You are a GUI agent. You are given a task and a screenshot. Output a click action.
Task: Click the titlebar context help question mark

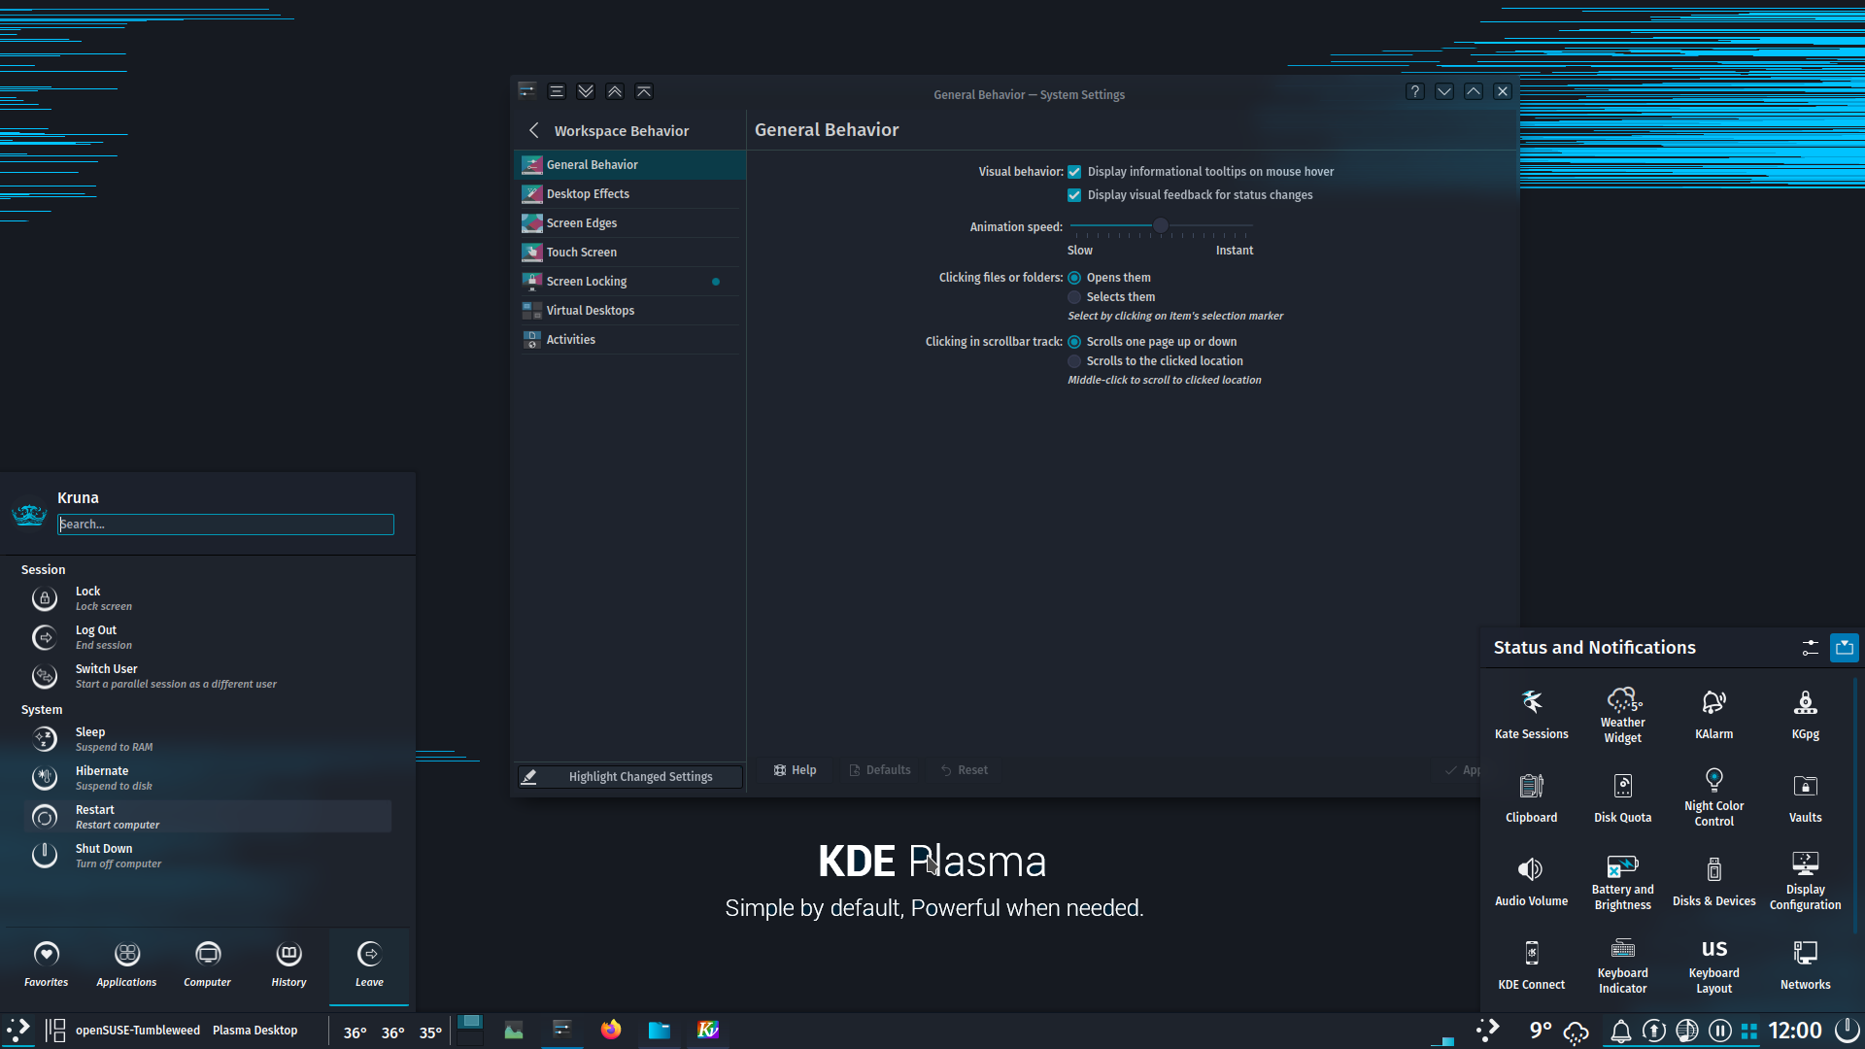tap(1415, 91)
